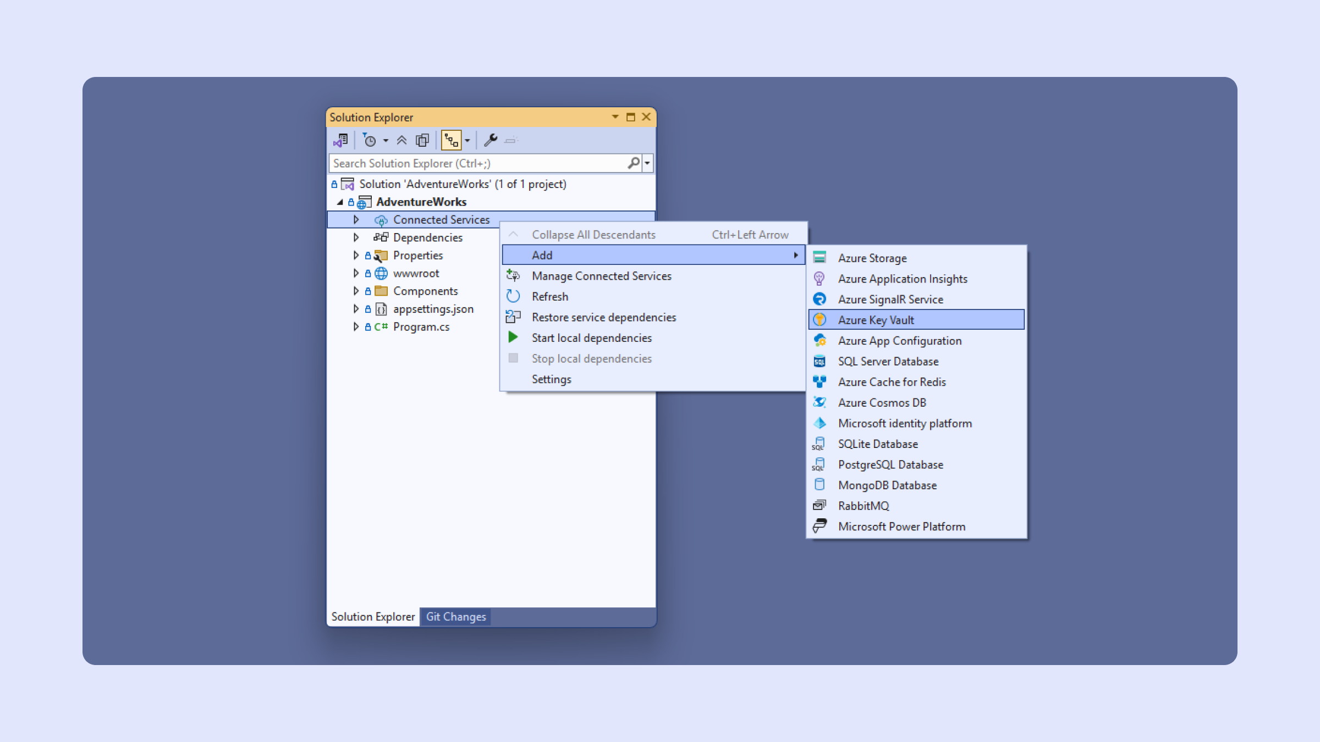Collapse the AdventureWorks project node
This screenshot has width=1320, height=742.
point(340,202)
